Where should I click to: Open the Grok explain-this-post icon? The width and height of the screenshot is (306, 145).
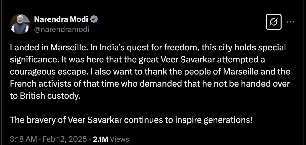pos(274,22)
